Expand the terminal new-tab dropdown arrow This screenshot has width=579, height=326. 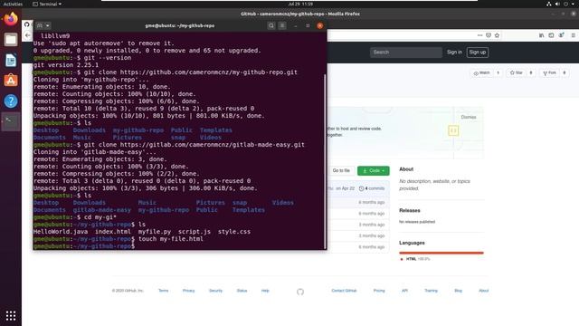pyautogui.click(x=48, y=25)
